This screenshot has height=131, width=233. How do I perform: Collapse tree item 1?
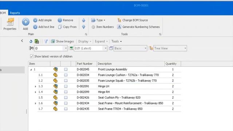(31, 70)
